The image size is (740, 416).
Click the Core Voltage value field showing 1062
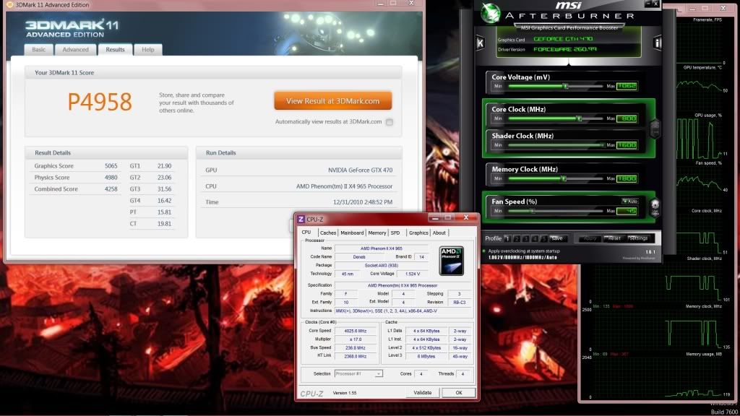pyautogui.click(x=627, y=87)
